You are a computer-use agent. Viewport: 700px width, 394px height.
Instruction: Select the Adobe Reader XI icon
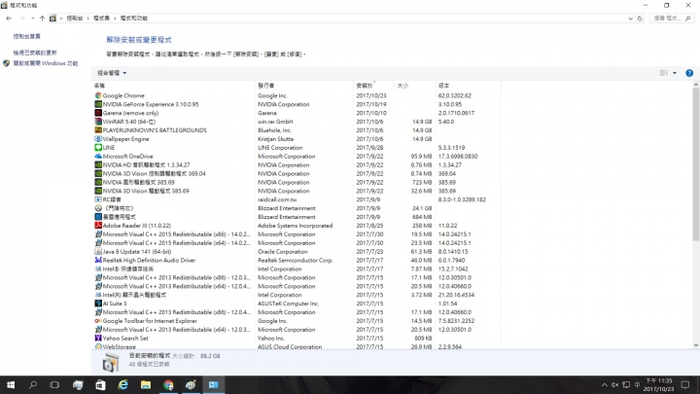point(98,226)
